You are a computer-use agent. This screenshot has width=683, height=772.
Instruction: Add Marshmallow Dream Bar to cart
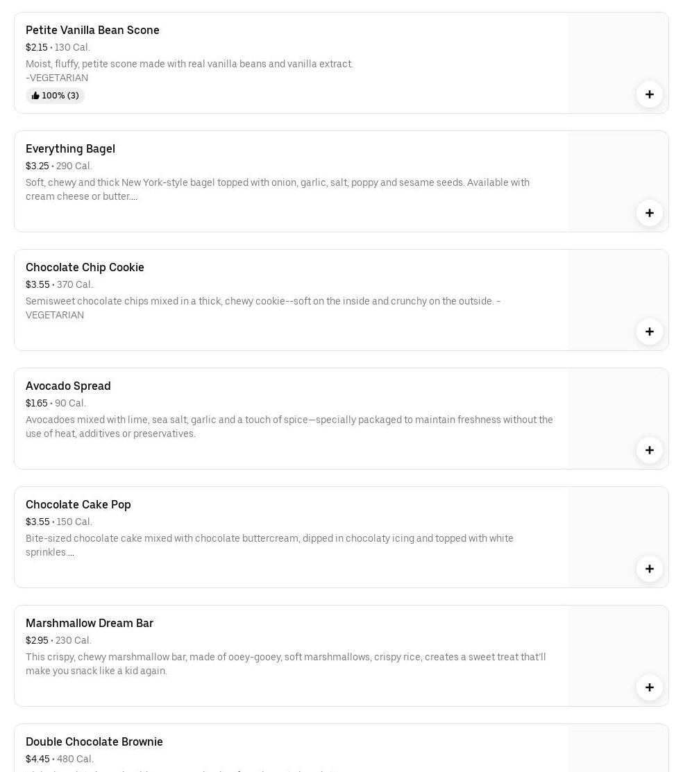649,687
